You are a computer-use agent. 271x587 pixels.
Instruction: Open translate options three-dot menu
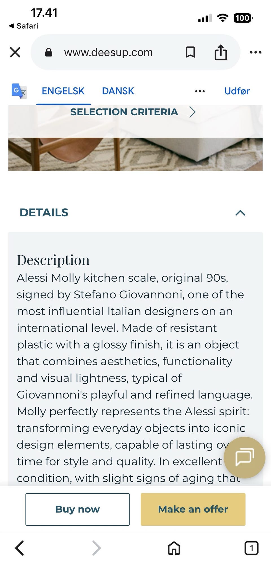[x=200, y=91]
